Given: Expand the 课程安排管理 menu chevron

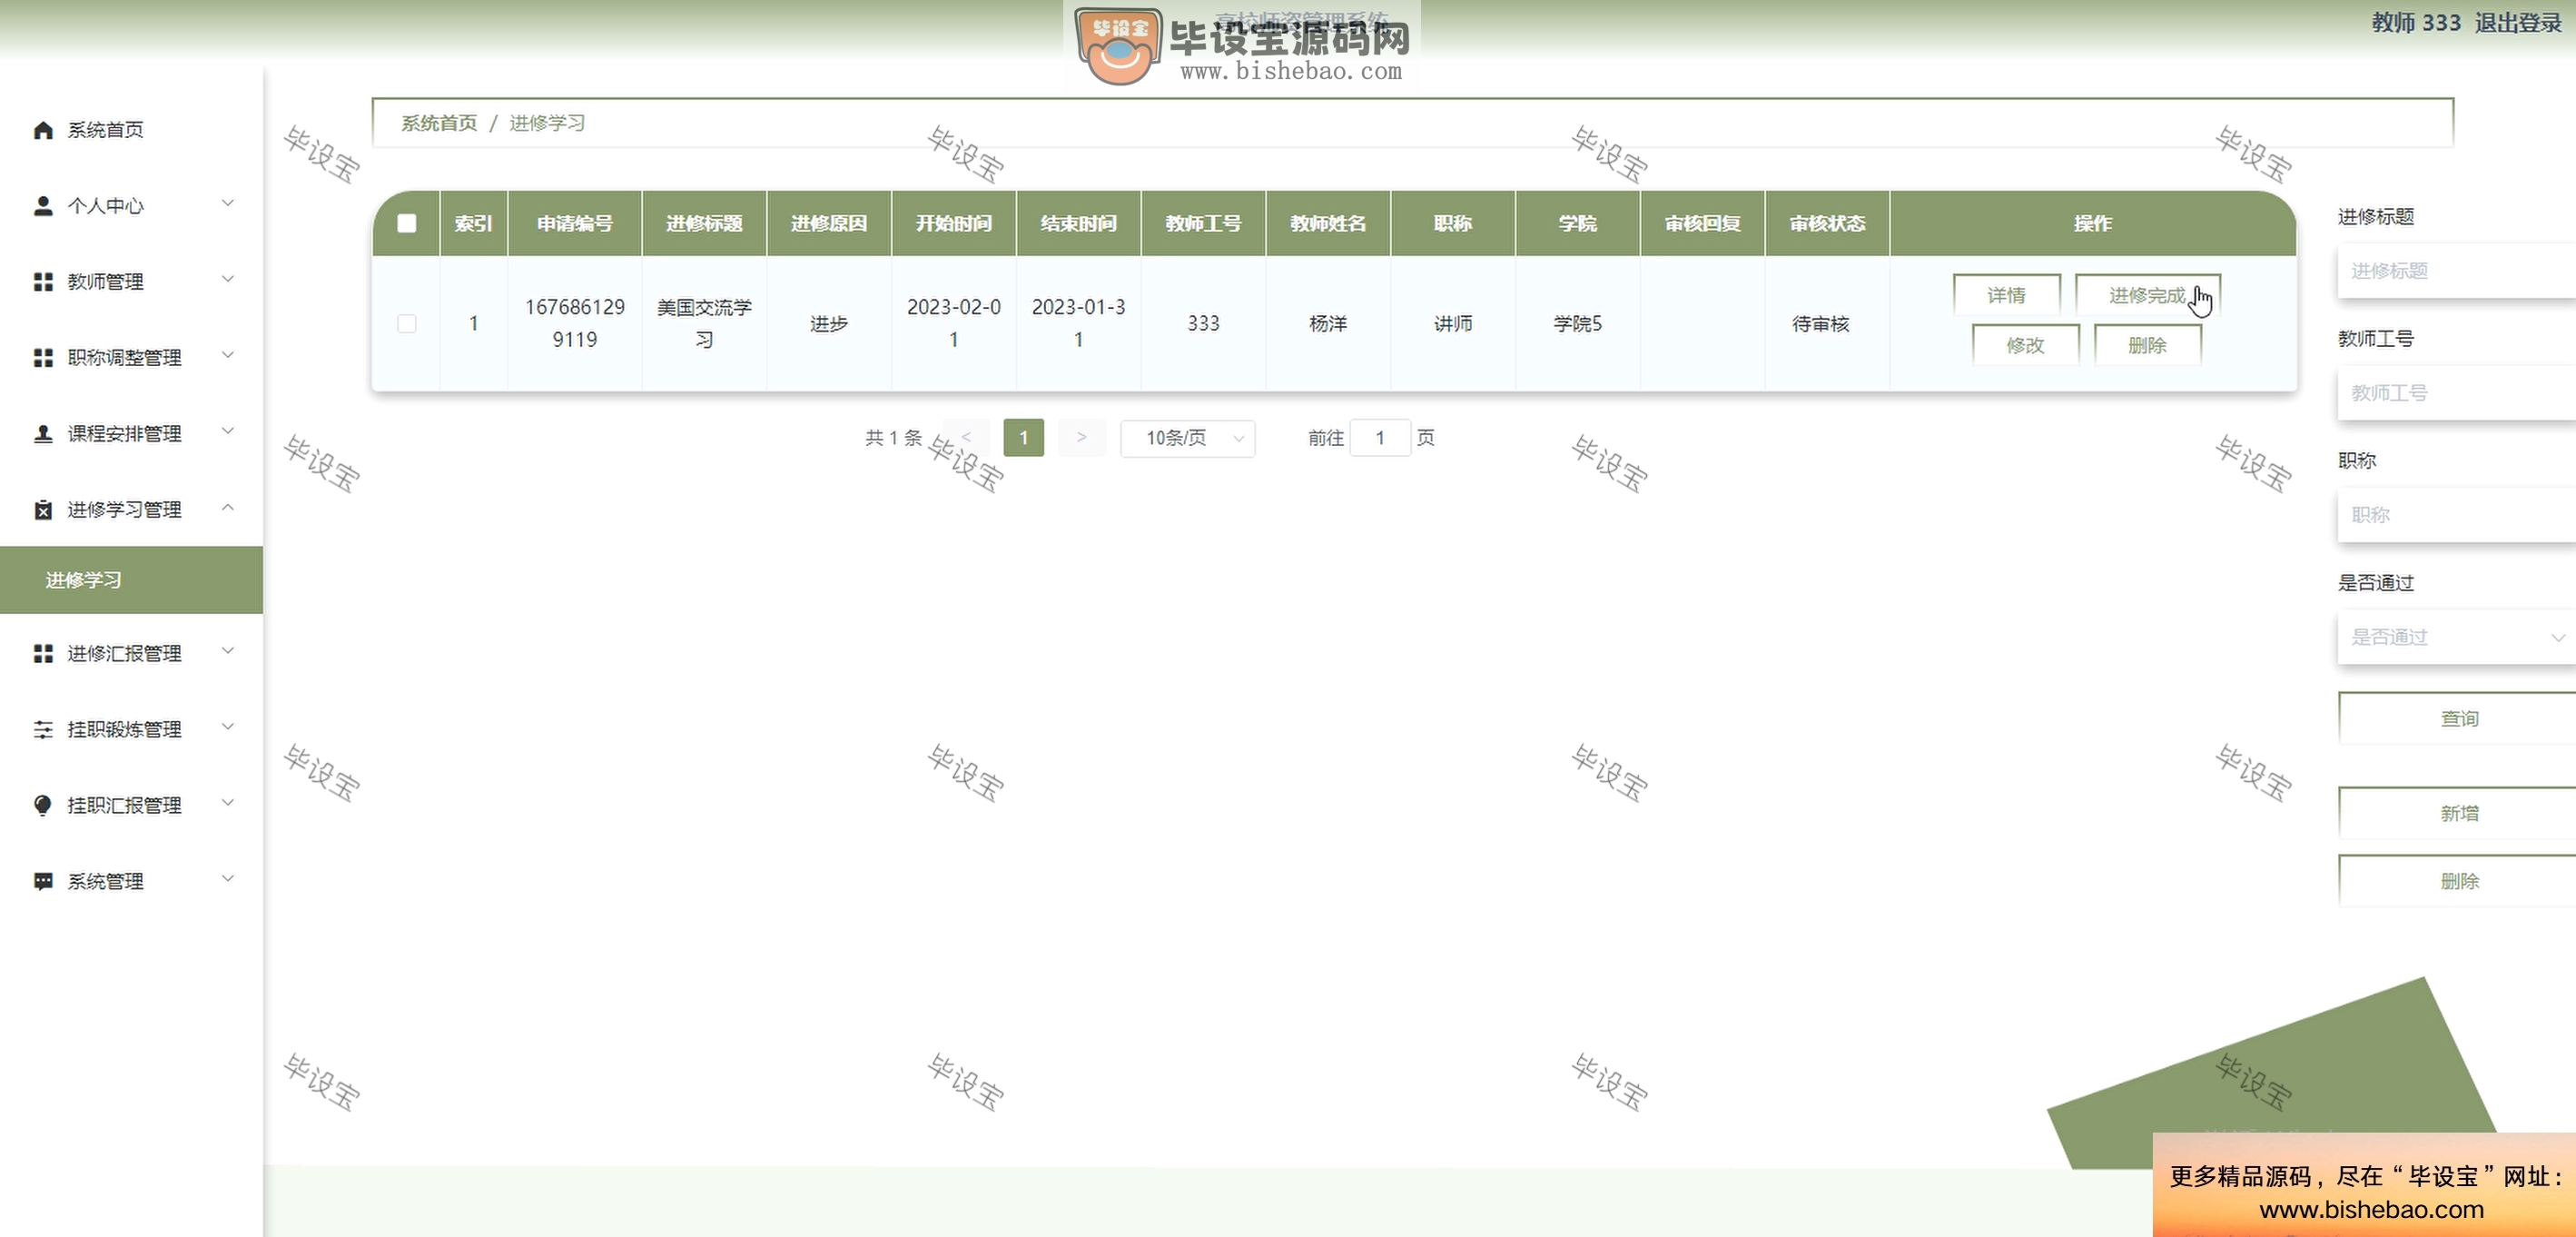Looking at the screenshot, I should pyautogui.click(x=228, y=432).
